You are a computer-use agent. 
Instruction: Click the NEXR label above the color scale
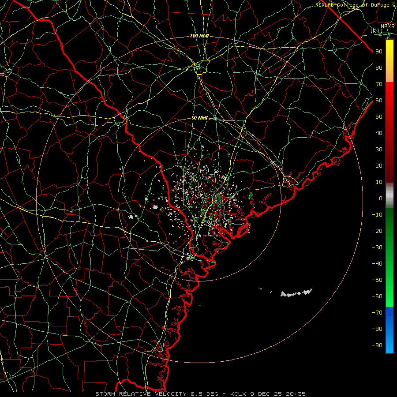(388, 26)
